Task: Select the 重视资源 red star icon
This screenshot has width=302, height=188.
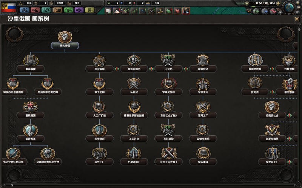Action: point(29,107)
